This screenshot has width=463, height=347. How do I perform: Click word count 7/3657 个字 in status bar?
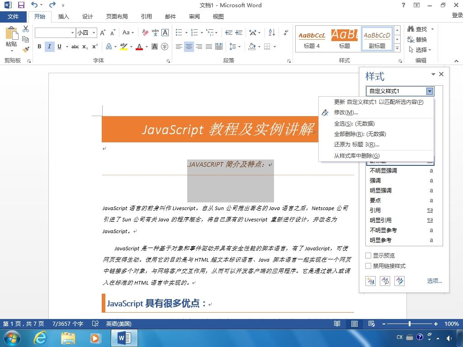point(68,324)
